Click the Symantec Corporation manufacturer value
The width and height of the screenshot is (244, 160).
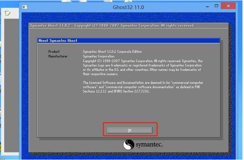point(98,56)
